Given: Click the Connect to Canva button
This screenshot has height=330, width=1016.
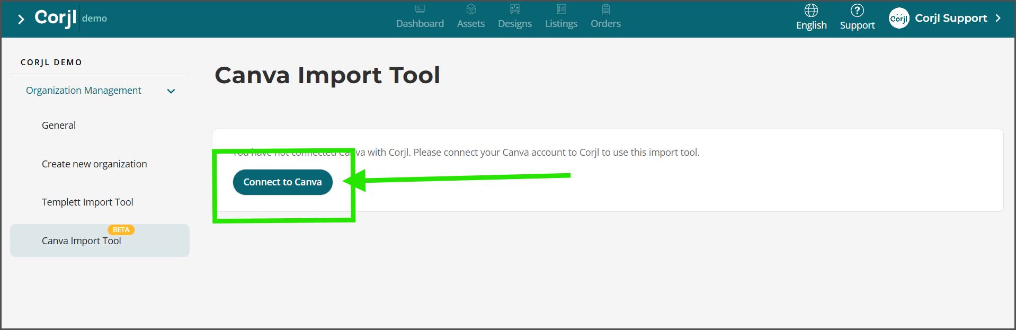Looking at the screenshot, I should pyautogui.click(x=283, y=182).
